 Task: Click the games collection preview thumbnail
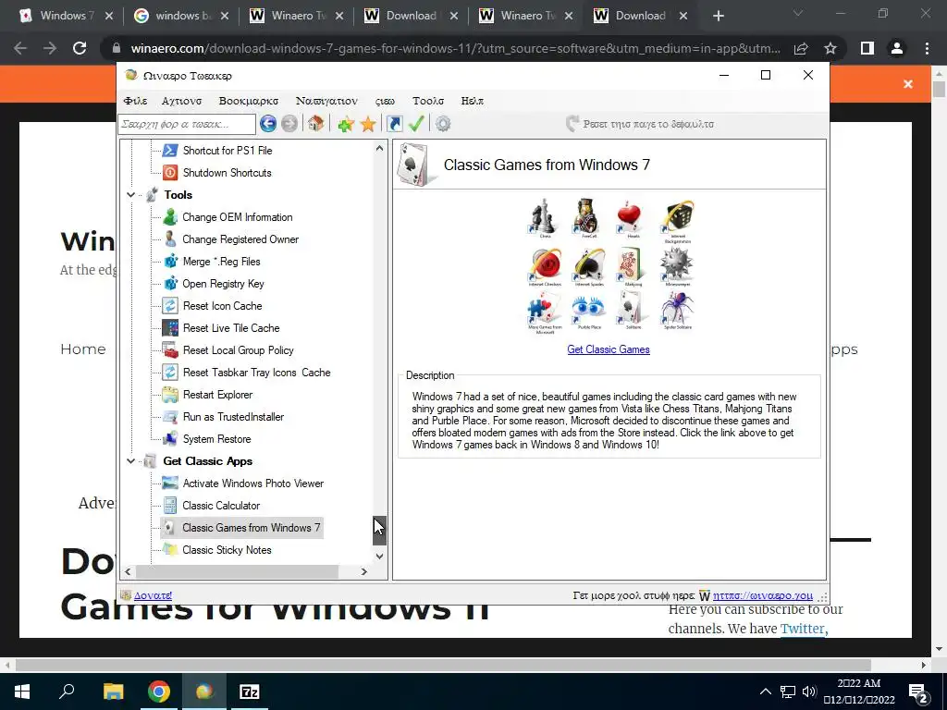click(609, 265)
